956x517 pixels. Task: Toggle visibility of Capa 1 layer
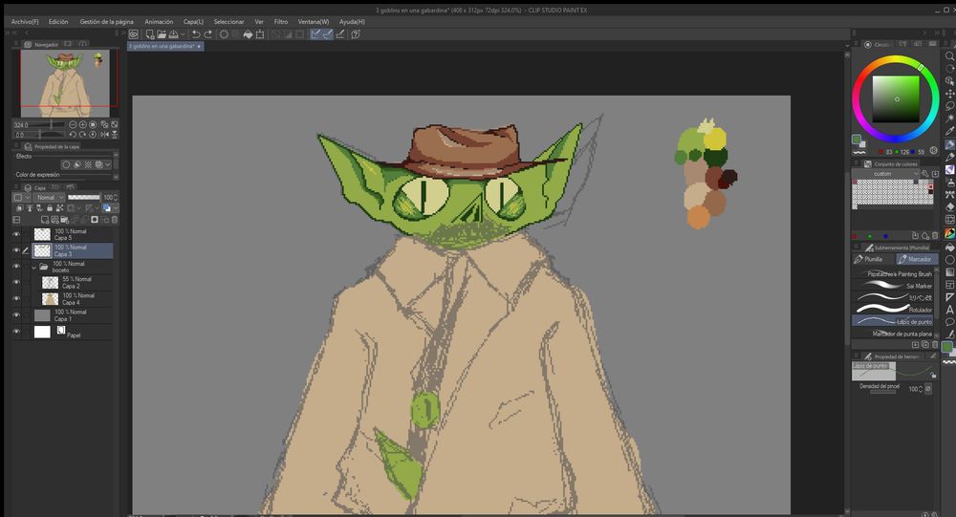pos(16,315)
